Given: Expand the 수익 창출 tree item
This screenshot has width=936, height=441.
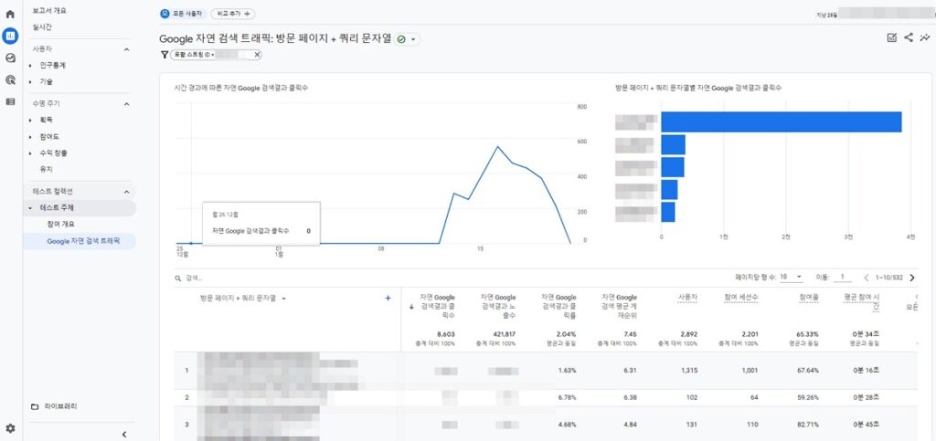Looking at the screenshot, I should click(x=30, y=153).
